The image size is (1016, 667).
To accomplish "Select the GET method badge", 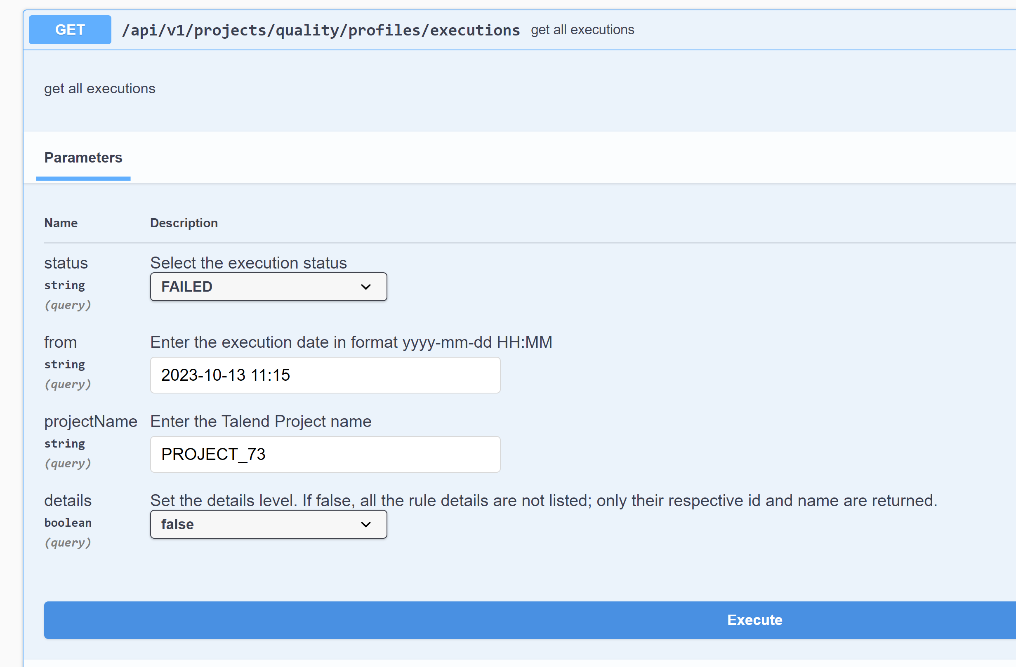I will coord(70,29).
